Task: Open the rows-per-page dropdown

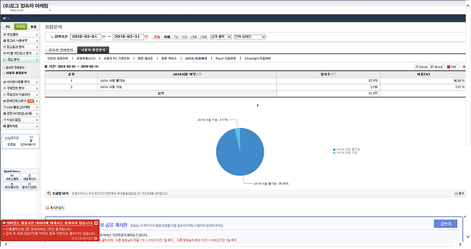Action: [x=221, y=37]
